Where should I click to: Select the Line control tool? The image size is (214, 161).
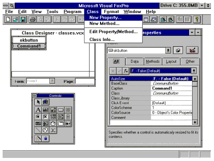(x=38, y=130)
